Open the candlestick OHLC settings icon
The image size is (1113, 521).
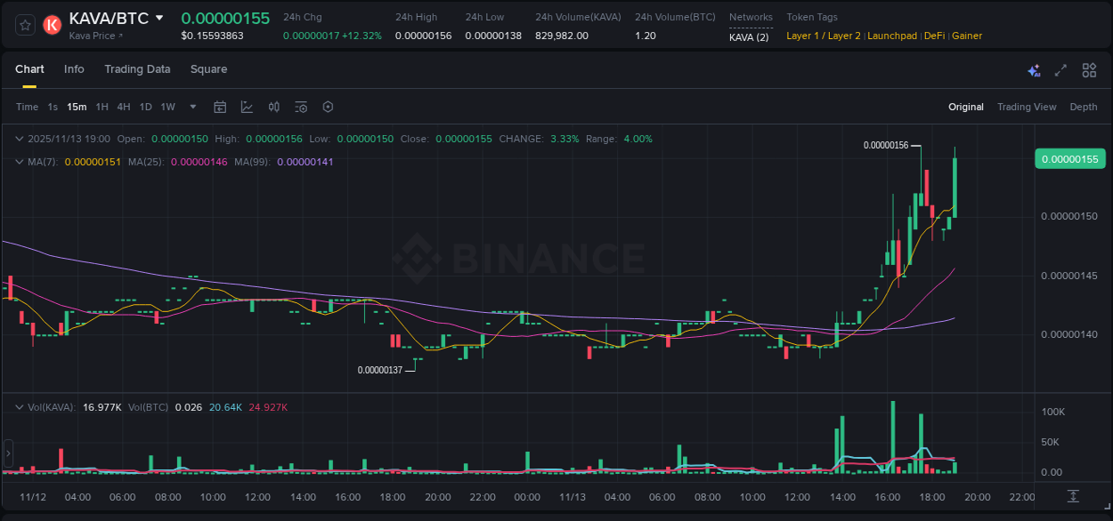point(273,106)
